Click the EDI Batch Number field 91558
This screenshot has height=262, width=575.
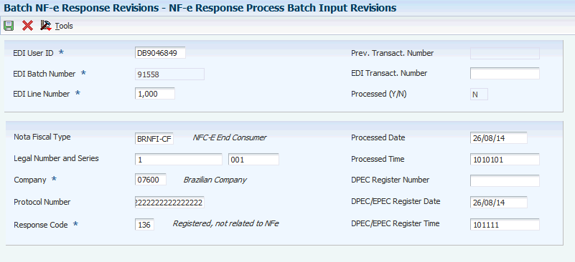169,74
